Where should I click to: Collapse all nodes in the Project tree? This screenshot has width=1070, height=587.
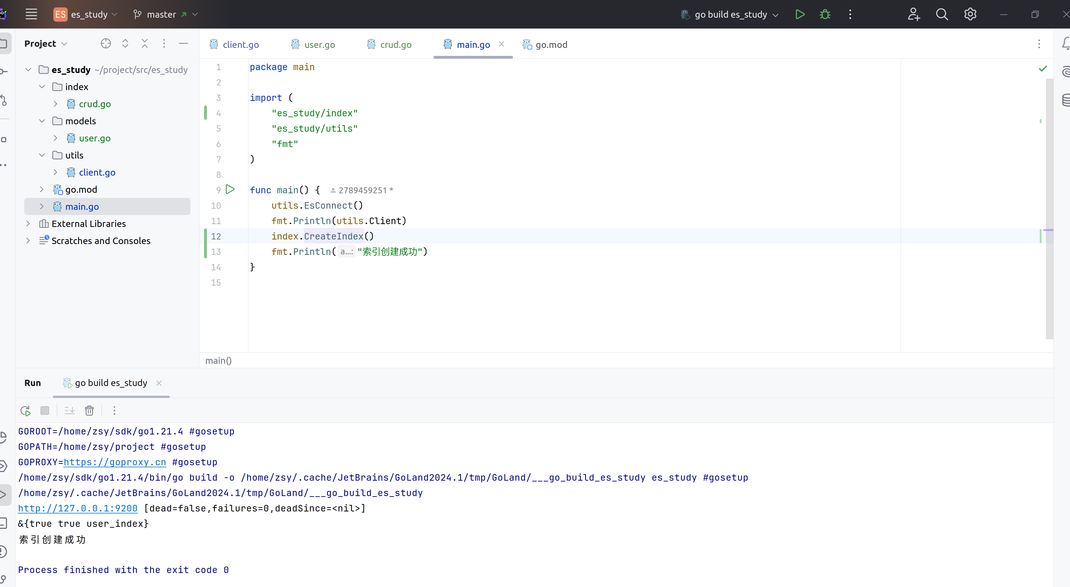click(144, 43)
